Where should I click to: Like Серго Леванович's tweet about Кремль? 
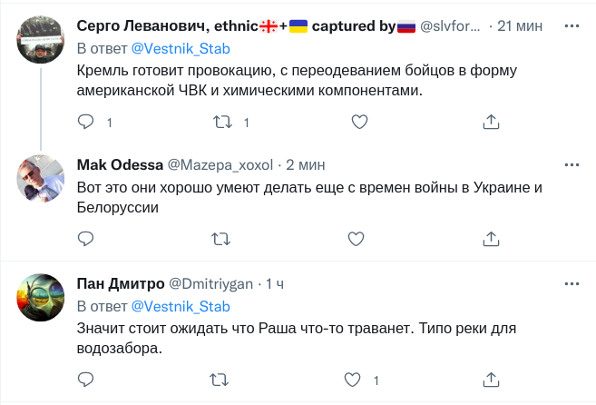[x=358, y=121]
